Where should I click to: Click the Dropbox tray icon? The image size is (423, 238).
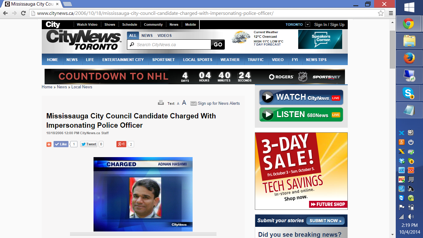(x=402, y=161)
